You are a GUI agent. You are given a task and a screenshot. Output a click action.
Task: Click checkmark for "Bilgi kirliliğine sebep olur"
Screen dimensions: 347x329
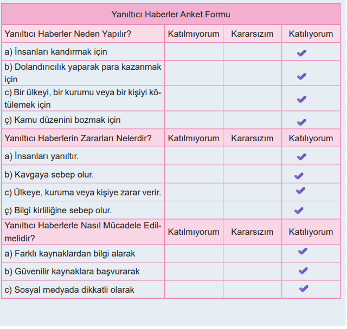(298, 210)
